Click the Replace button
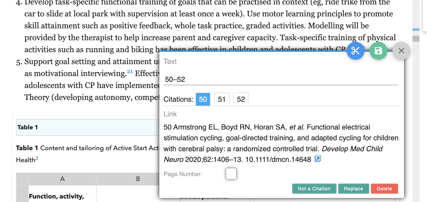This screenshot has height=202, width=427. tap(354, 189)
